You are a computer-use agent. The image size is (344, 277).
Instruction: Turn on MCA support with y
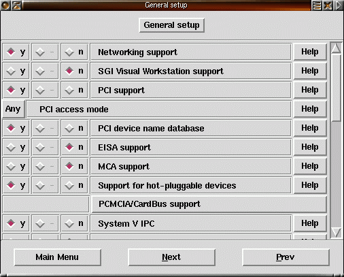16,167
